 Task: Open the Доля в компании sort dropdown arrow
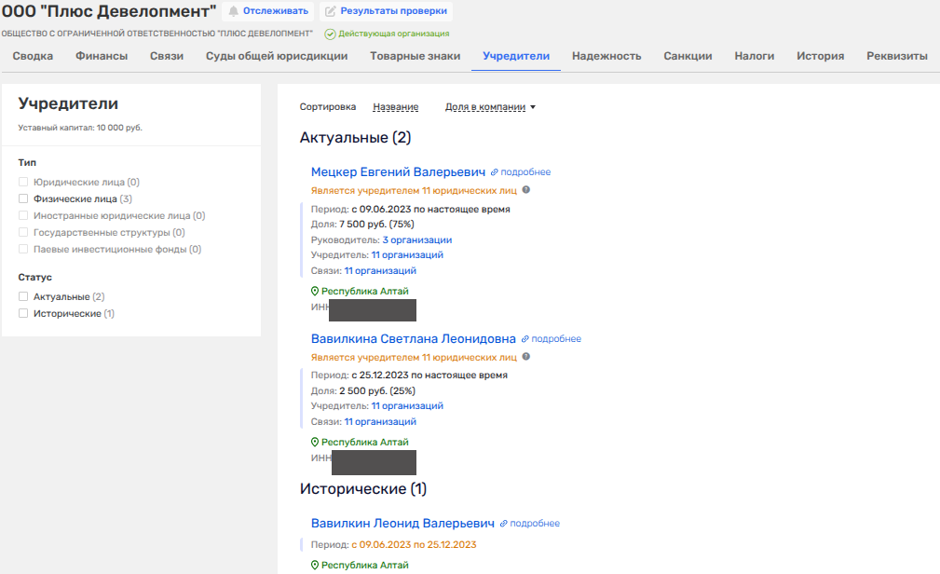point(533,107)
